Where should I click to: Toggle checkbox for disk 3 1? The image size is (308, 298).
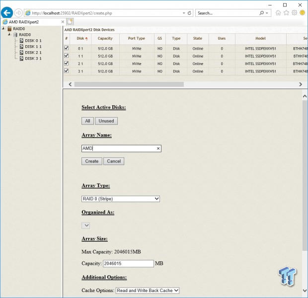pyautogui.click(x=67, y=71)
